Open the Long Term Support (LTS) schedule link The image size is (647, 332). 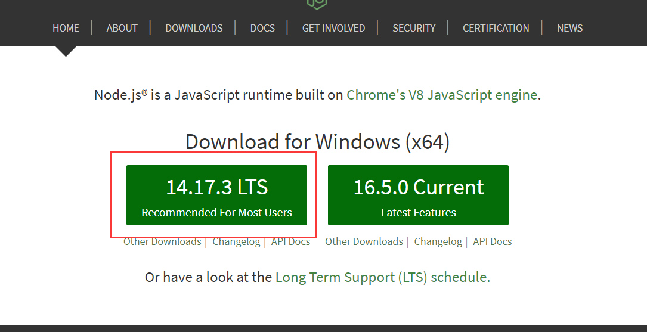click(x=381, y=277)
